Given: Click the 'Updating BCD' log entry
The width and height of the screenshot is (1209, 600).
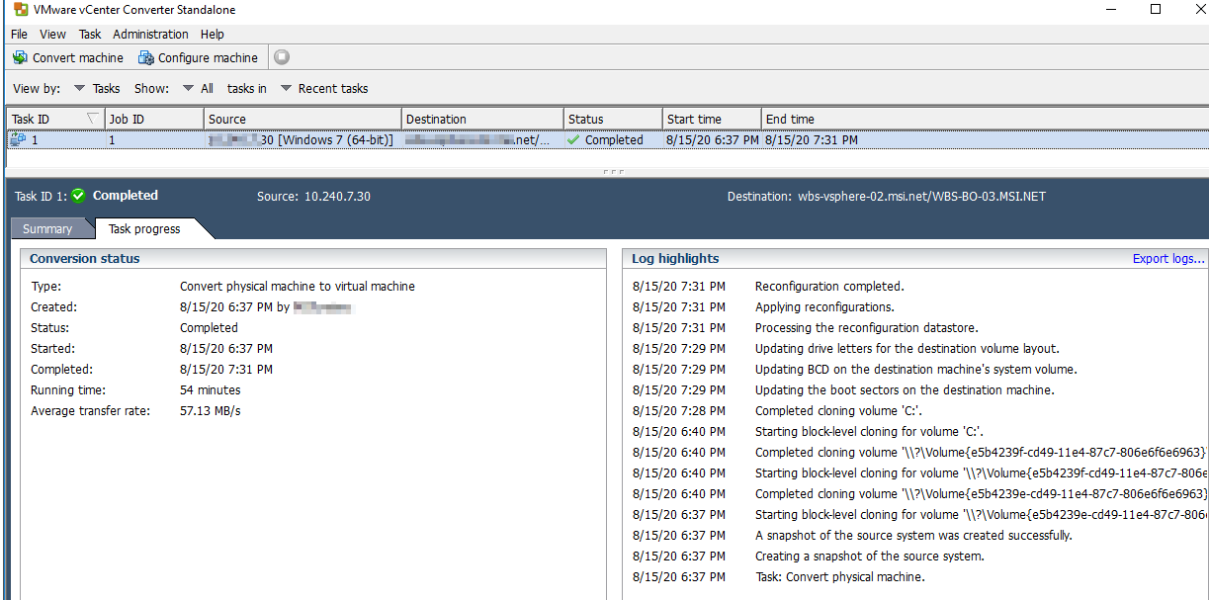Looking at the screenshot, I should (x=915, y=370).
